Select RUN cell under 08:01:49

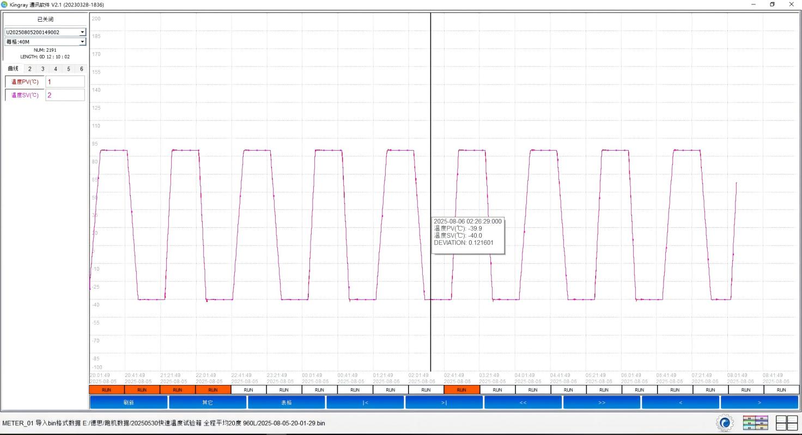tap(746, 390)
